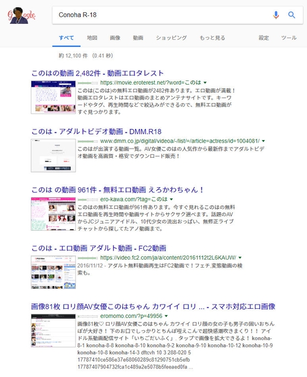This screenshot has height=377, width=307.
Task: Click the blue search magnifier icon
Action: 292,15
